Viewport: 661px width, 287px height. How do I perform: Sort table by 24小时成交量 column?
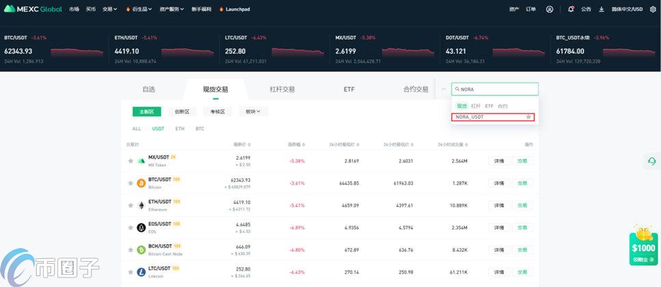point(453,145)
